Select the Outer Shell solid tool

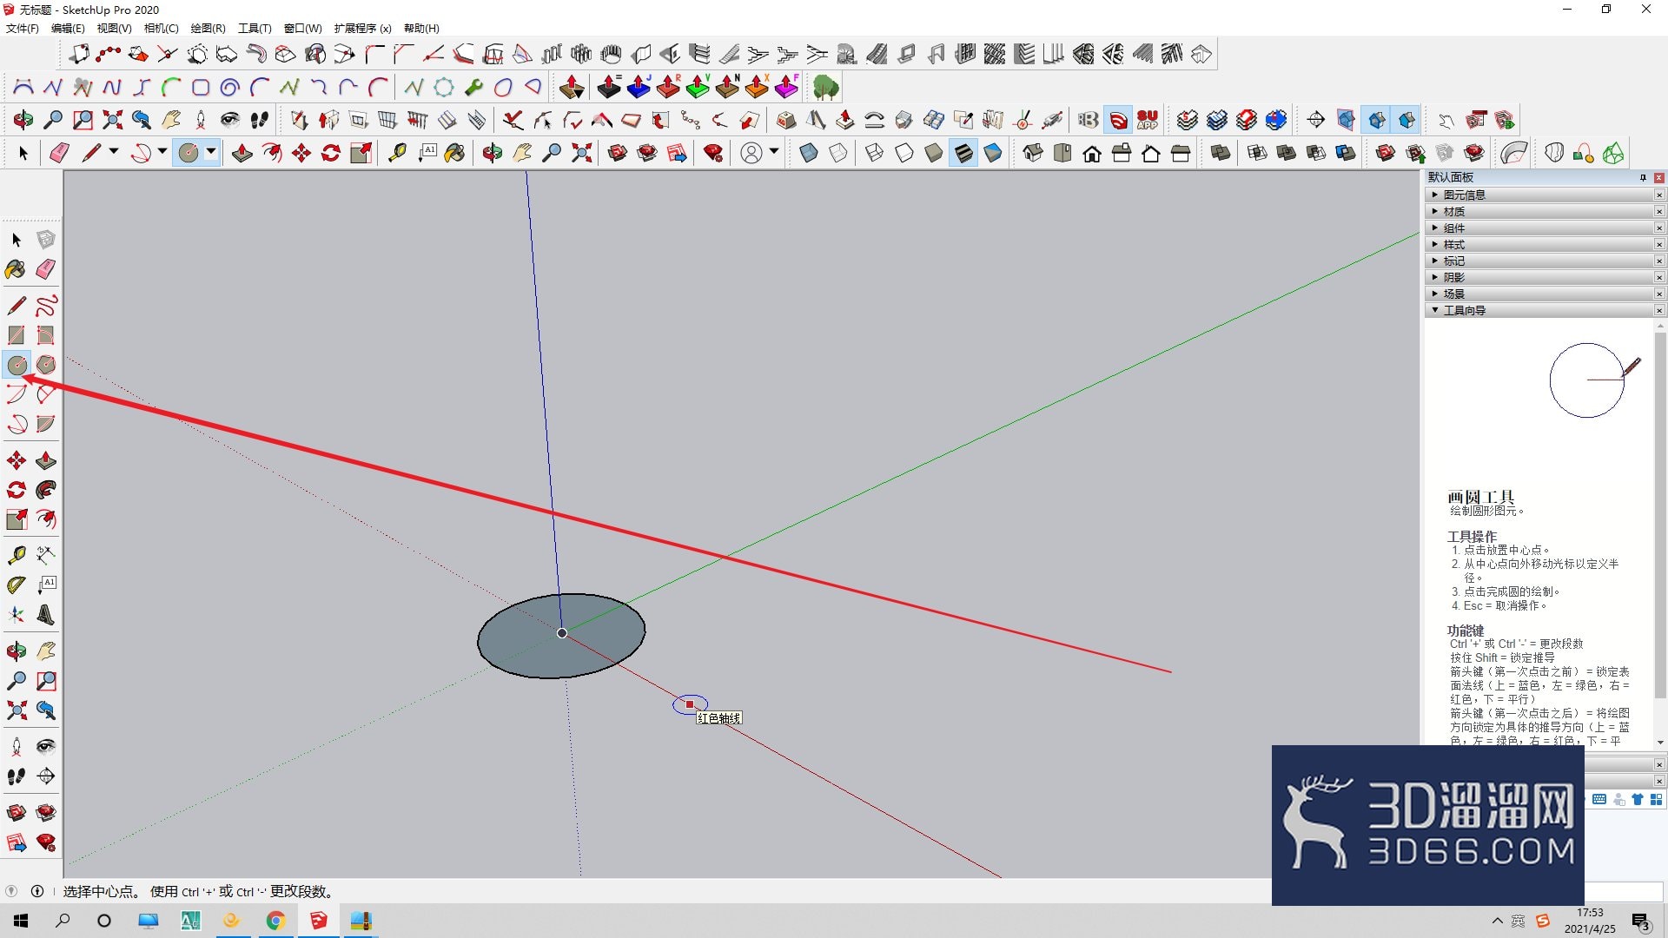coord(1221,154)
